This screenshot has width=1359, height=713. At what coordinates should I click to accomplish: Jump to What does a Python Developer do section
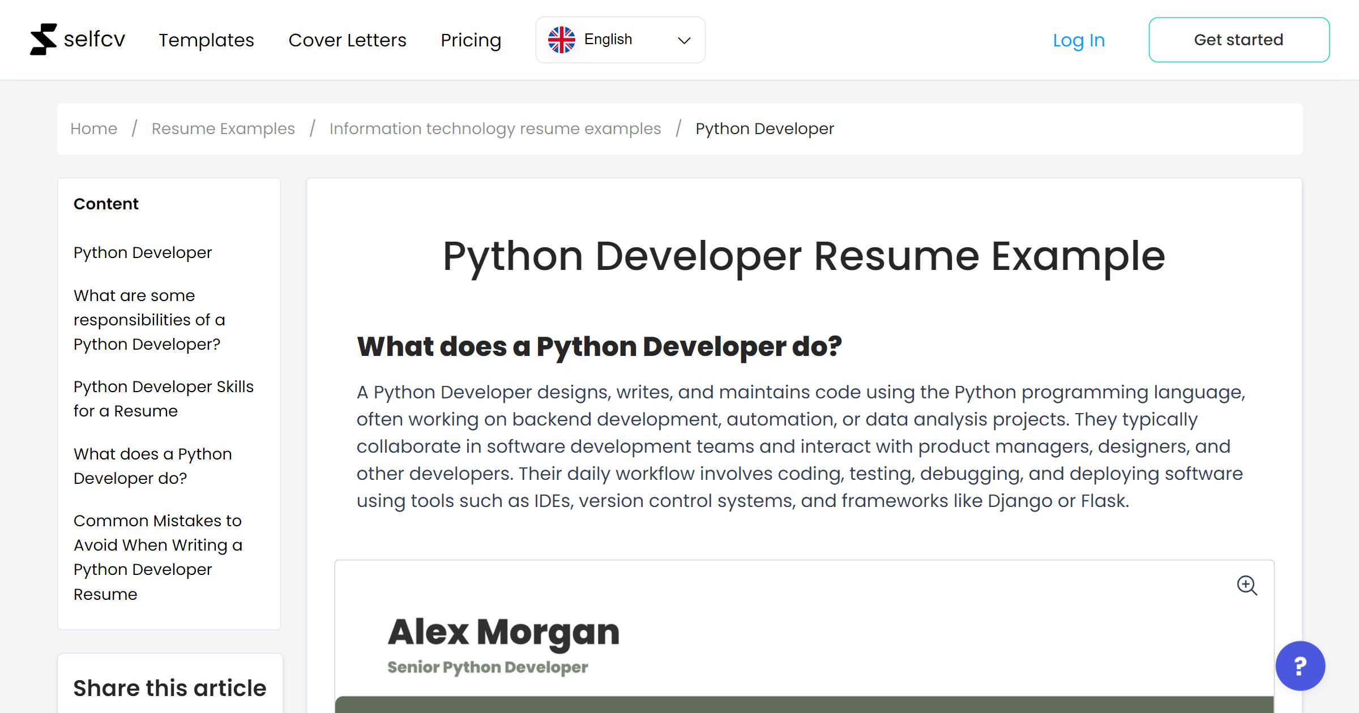[153, 466]
